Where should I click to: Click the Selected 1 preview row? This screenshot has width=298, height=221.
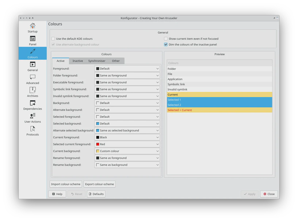[x=219, y=100]
